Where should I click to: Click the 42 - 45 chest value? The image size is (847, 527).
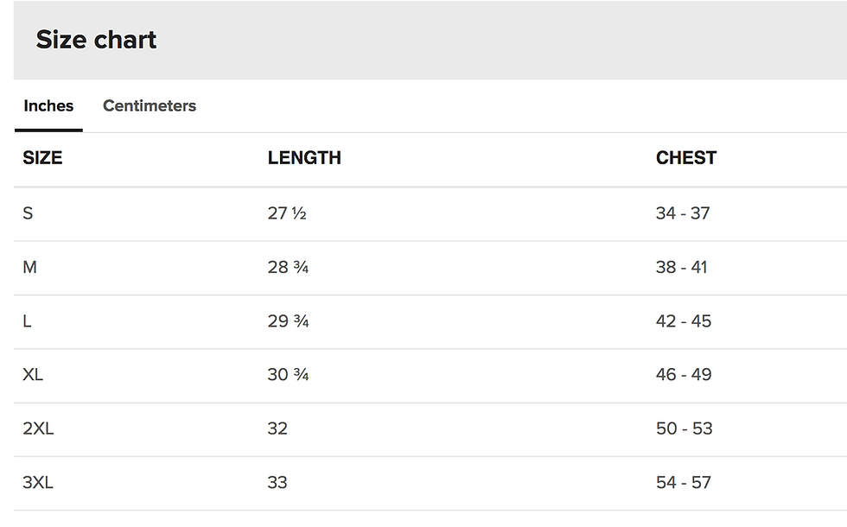684,321
